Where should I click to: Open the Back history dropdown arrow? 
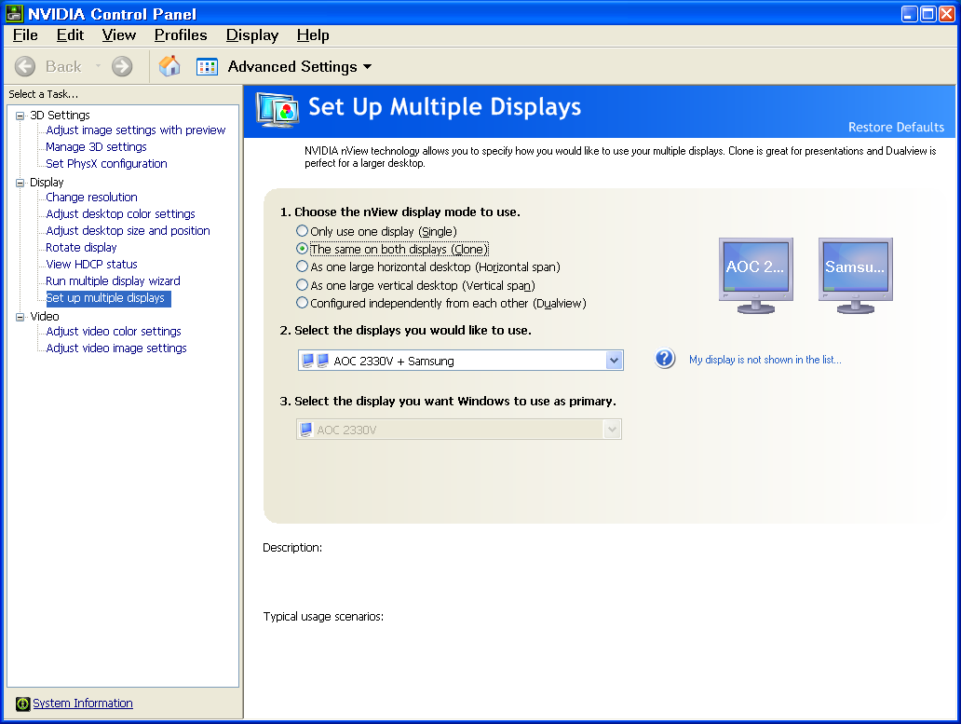click(98, 65)
